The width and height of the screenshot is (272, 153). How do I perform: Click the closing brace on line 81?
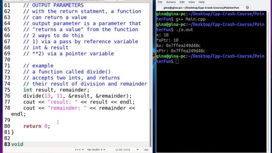[x=12, y=132]
